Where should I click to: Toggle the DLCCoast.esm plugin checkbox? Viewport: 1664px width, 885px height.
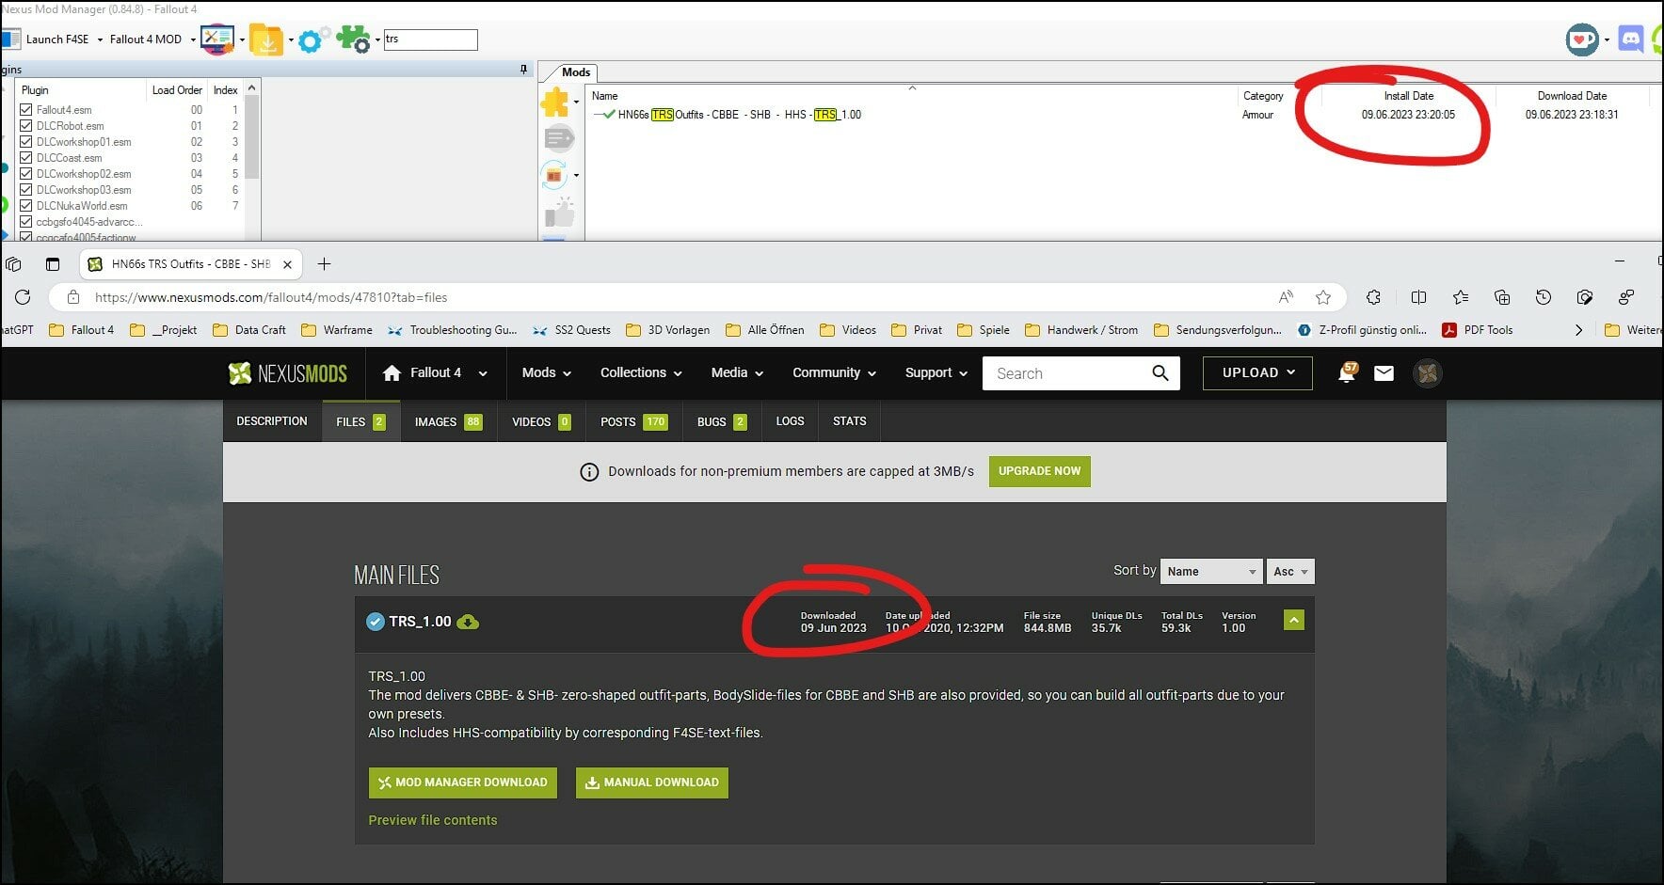click(x=26, y=158)
